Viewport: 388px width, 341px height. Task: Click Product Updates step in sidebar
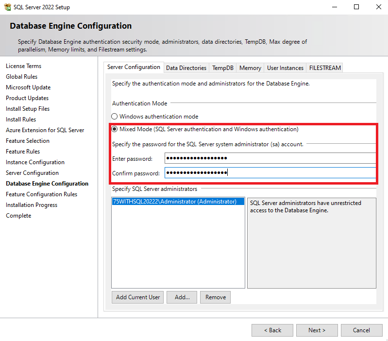tap(27, 98)
